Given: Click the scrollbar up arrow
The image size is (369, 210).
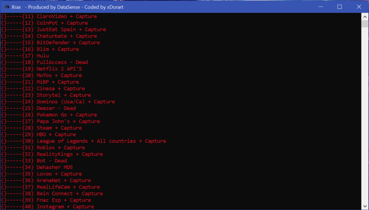Looking at the screenshot, I should 365,17.
